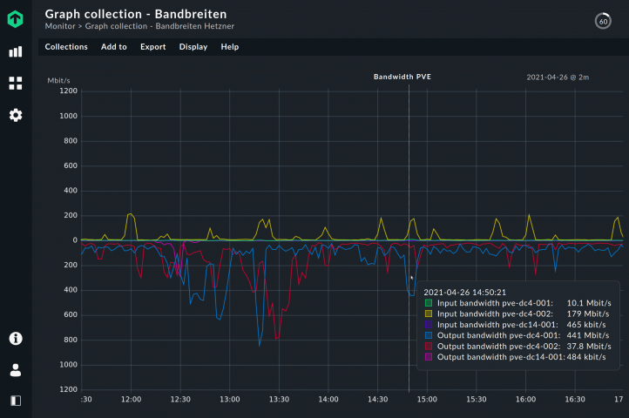Click the Graph collection - Bandbreiten heading
Image resolution: width=629 pixels, height=418 pixels.
click(136, 14)
